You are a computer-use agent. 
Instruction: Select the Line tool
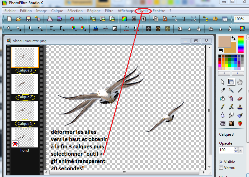tap(240, 90)
